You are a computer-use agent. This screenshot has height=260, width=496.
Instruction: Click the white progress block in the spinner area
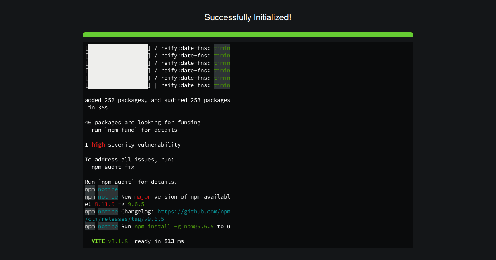pos(117,66)
